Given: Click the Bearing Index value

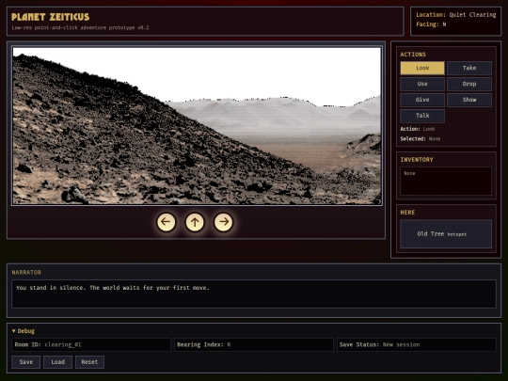Looking at the screenshot, I should 229,344.
